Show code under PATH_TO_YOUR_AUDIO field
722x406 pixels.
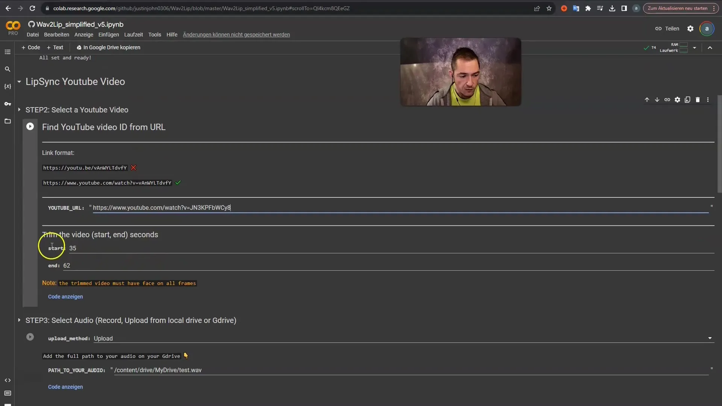coord(65,387)
